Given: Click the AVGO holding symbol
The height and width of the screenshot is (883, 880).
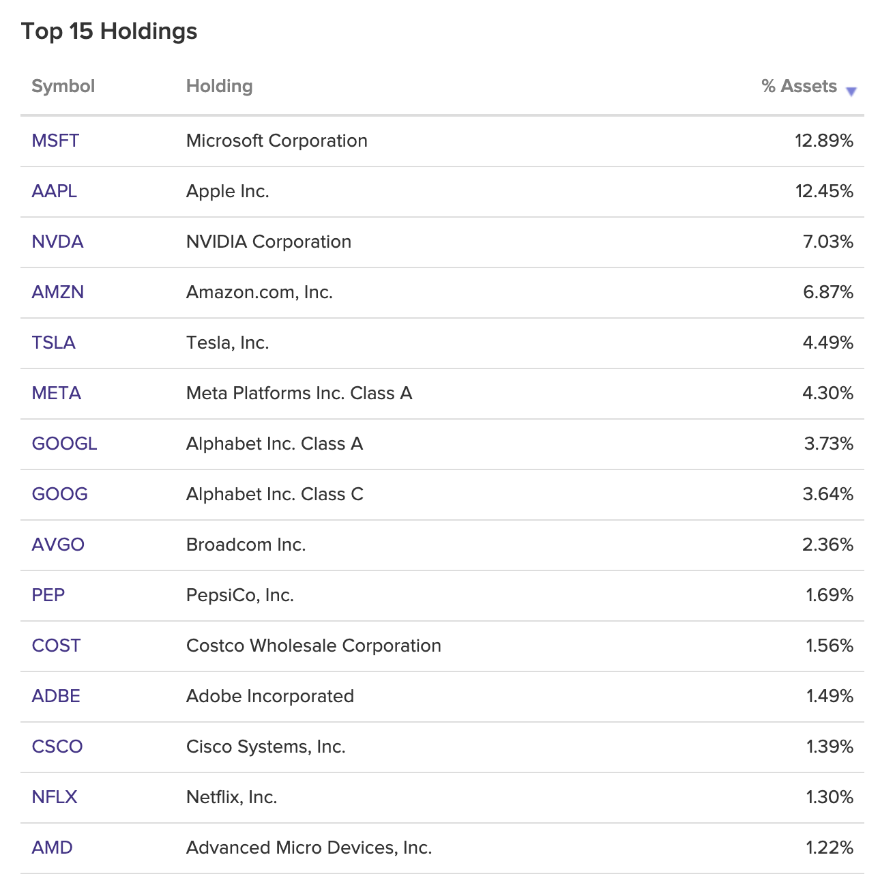Looking at the screenshot, I should (x=59, y=545).
